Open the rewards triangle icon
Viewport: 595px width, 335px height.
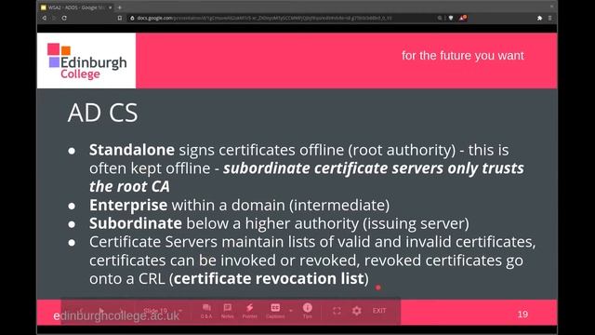pos(463,18)
